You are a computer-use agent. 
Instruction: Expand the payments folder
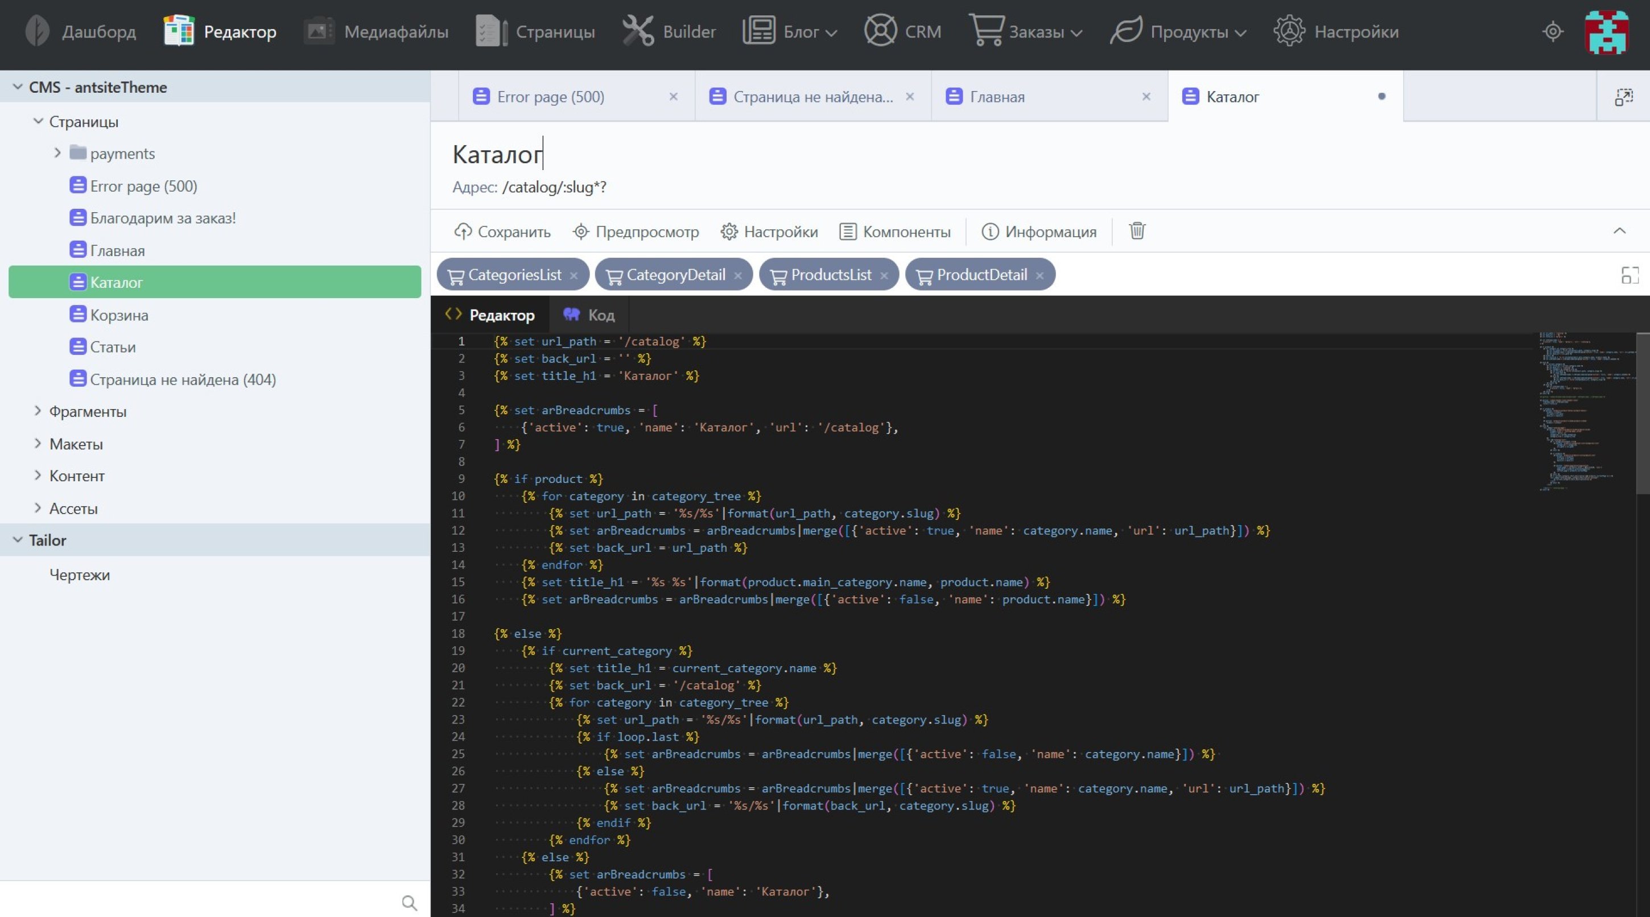(x=57, y=153)
